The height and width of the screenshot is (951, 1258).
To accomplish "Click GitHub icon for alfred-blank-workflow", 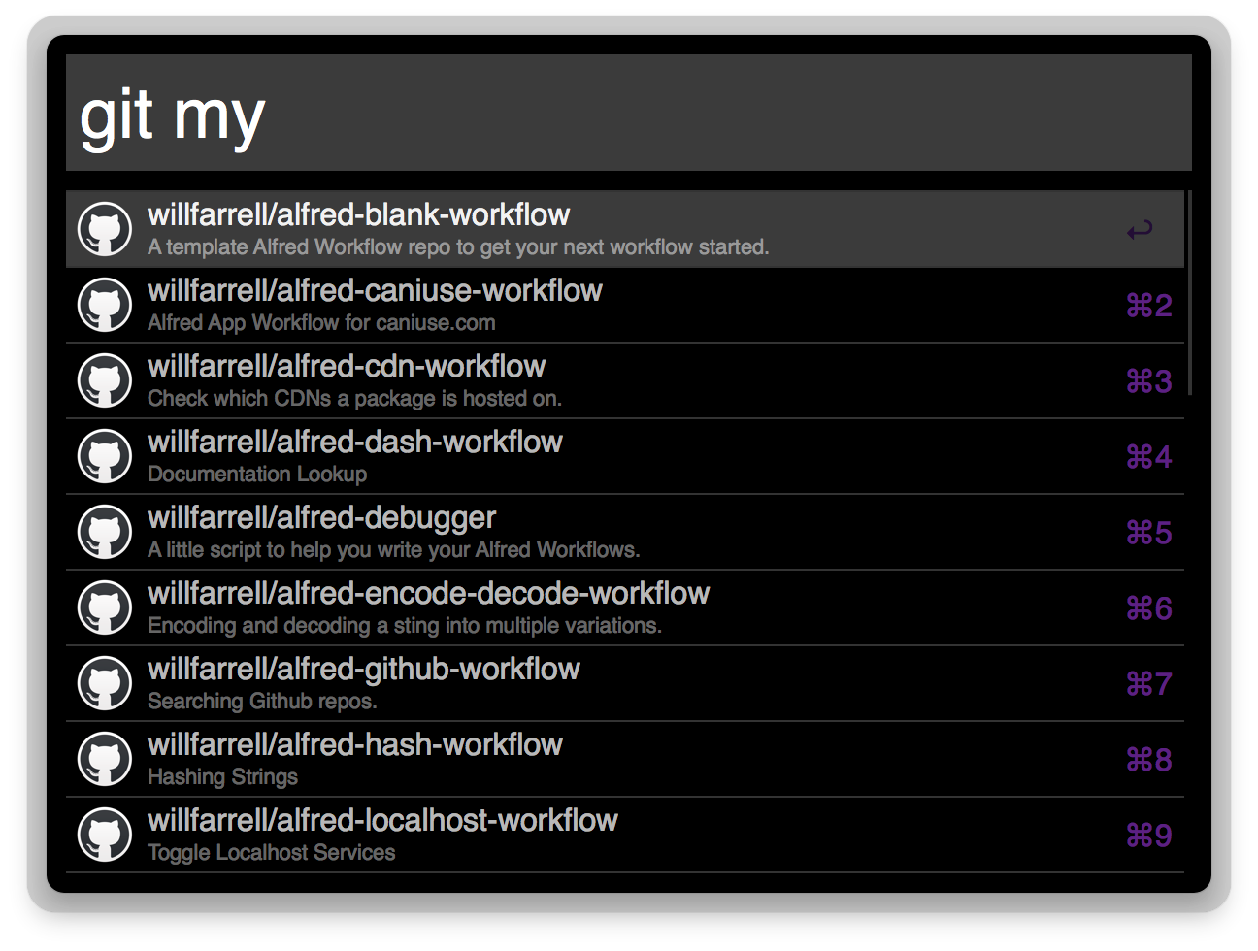I will coord(105,229).
